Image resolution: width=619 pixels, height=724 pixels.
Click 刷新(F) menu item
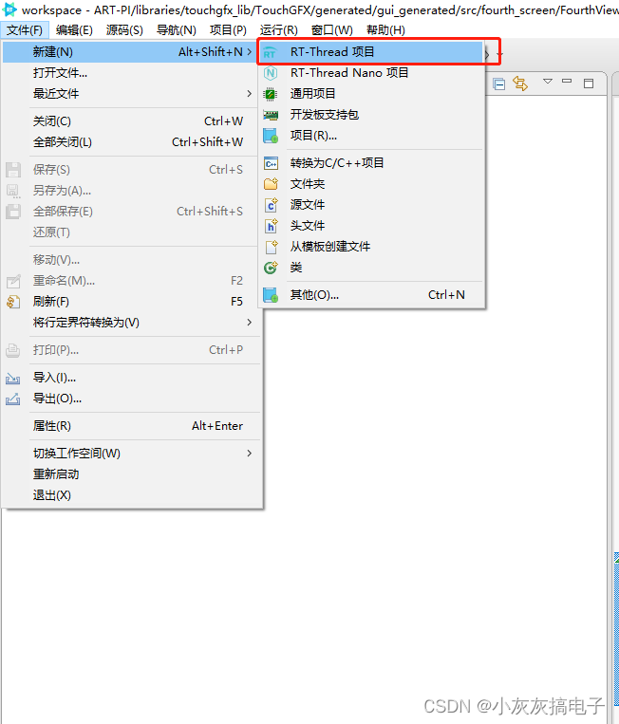131,302
